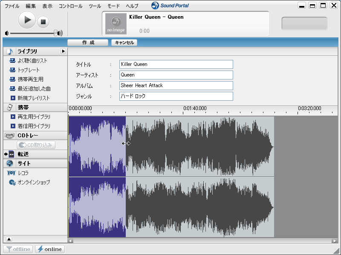The height and width of the screenshot is (255, 341).
Task: Click the 着信用ライブラリ icon
Action: tap(13, 126)
